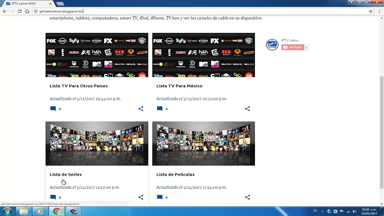The image size is (384, 216).
Task: Click the taskbar icon right of Chrome
Action: (73, 211)
